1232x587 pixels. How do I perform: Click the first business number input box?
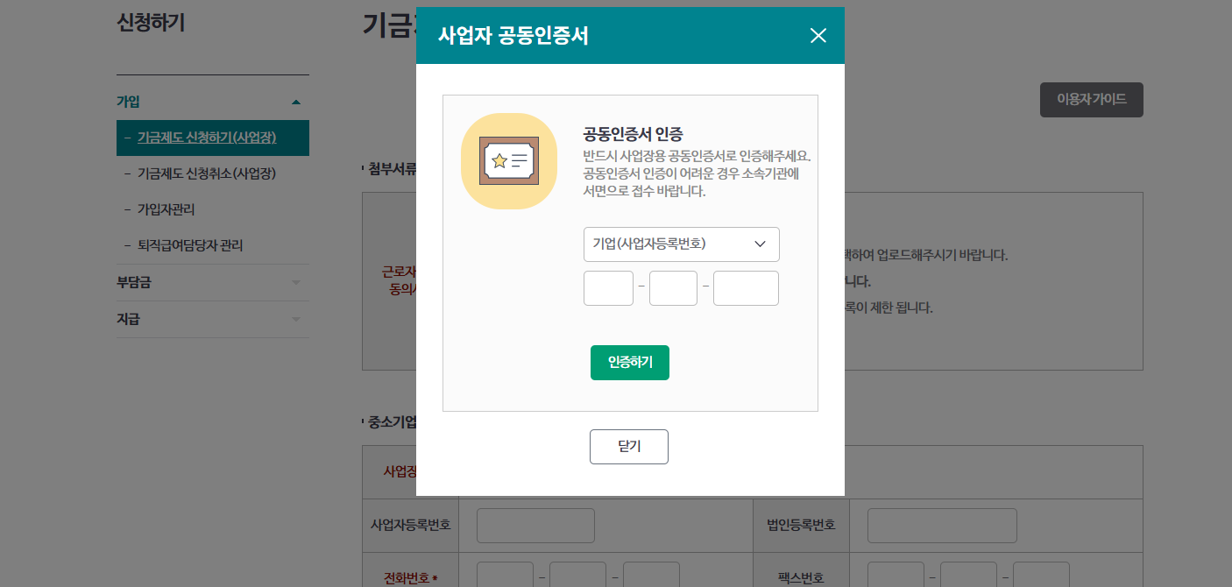[x=608, y=287]
